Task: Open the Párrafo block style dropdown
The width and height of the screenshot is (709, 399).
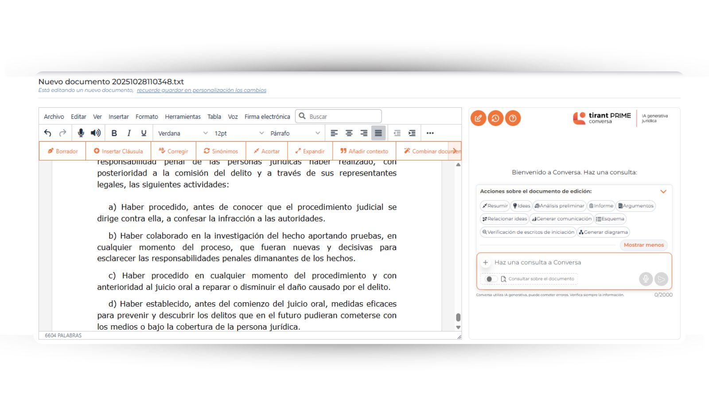Action: tap(295, 133)
